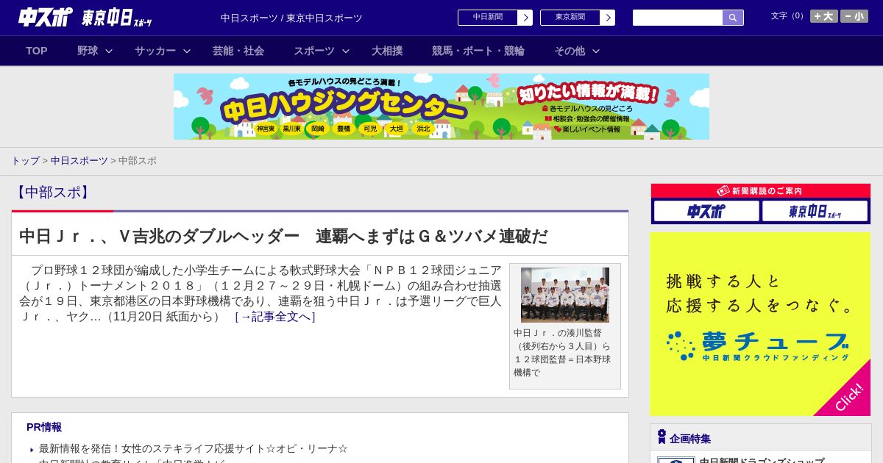Open スポーツ navigation menu

314,51
